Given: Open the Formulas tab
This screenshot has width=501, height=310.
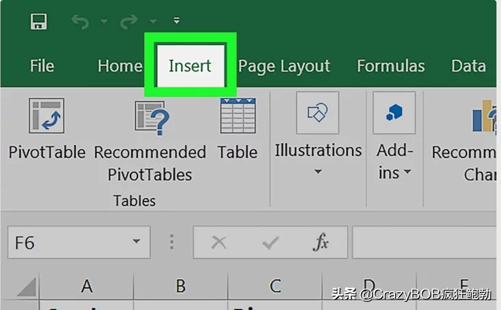Looking at the screenshot, I should click(x=391, y=66).
